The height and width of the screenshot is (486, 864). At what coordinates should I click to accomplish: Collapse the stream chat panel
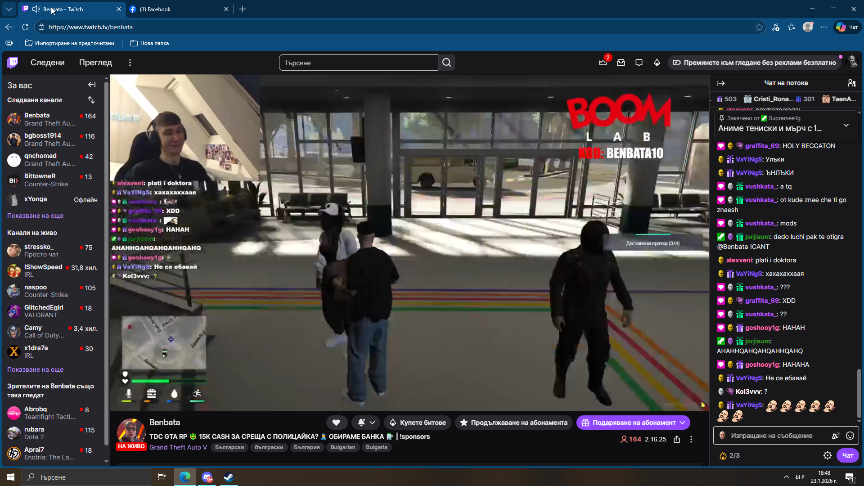point(721,83)
